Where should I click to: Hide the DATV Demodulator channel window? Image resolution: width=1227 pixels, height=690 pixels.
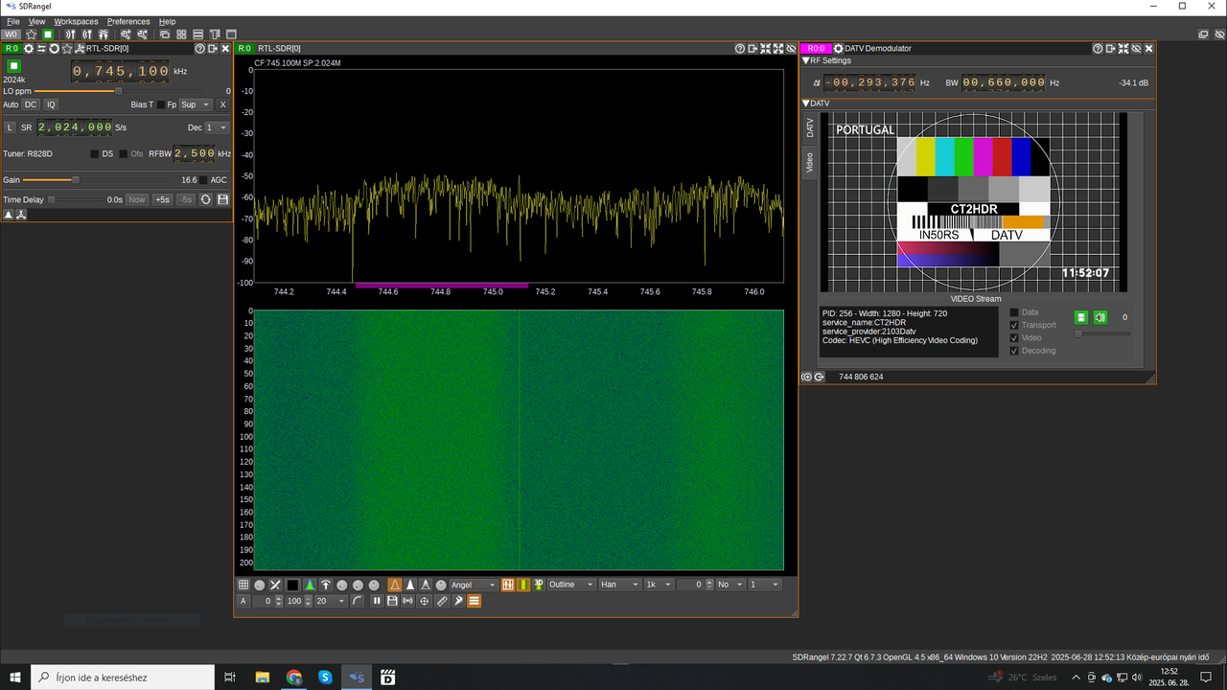1136,48
